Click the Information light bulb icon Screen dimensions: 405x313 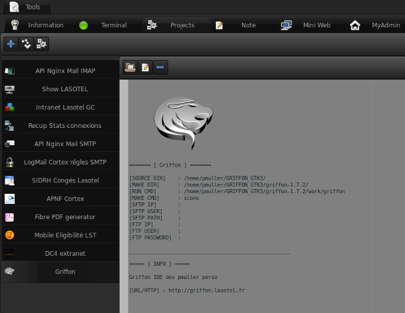tap(15, 25)
